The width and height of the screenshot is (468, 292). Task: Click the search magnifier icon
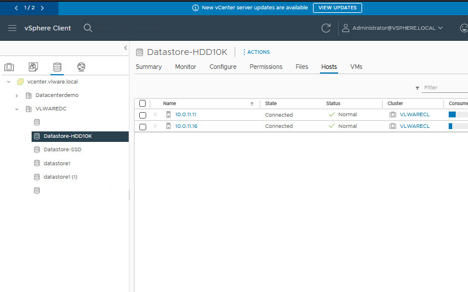(88, 28)
